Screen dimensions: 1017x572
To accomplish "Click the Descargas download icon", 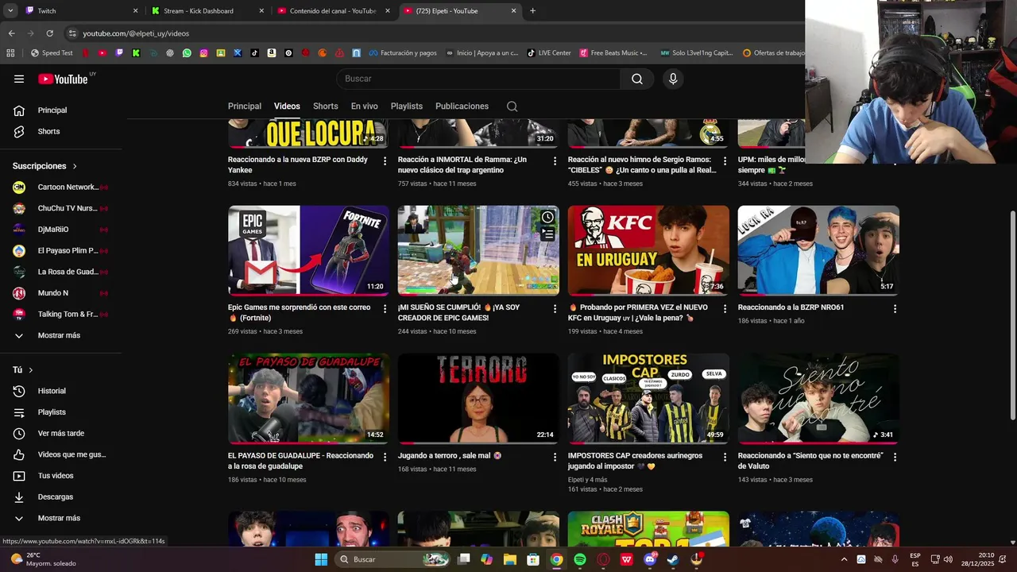I will pos(19,497).
